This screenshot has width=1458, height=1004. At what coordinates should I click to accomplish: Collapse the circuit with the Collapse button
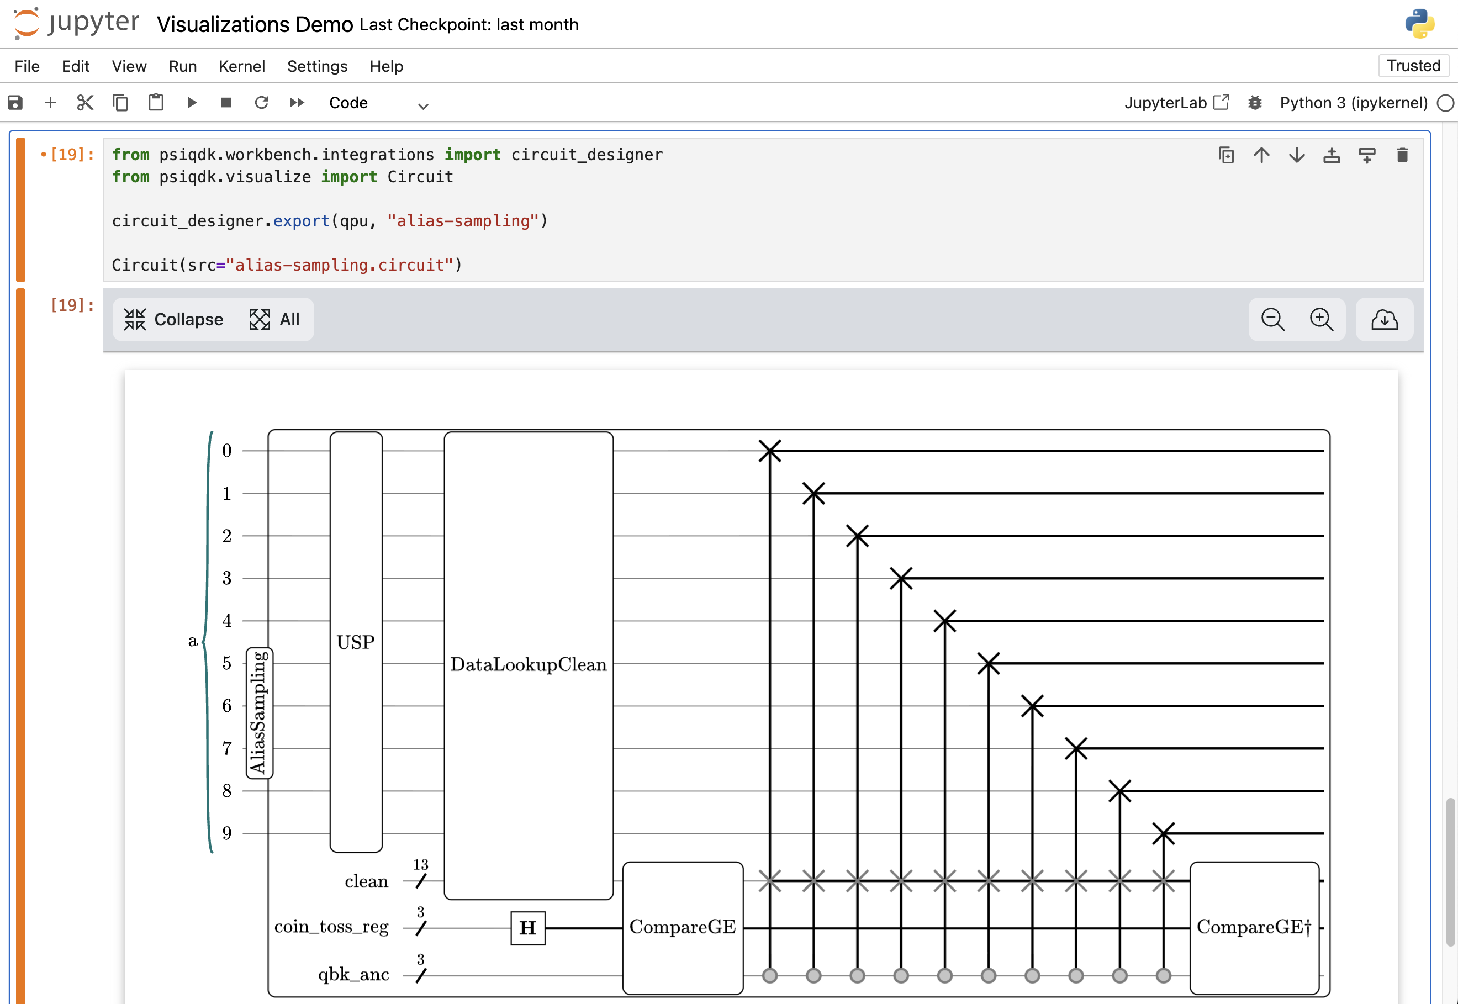tap(173, 319)
